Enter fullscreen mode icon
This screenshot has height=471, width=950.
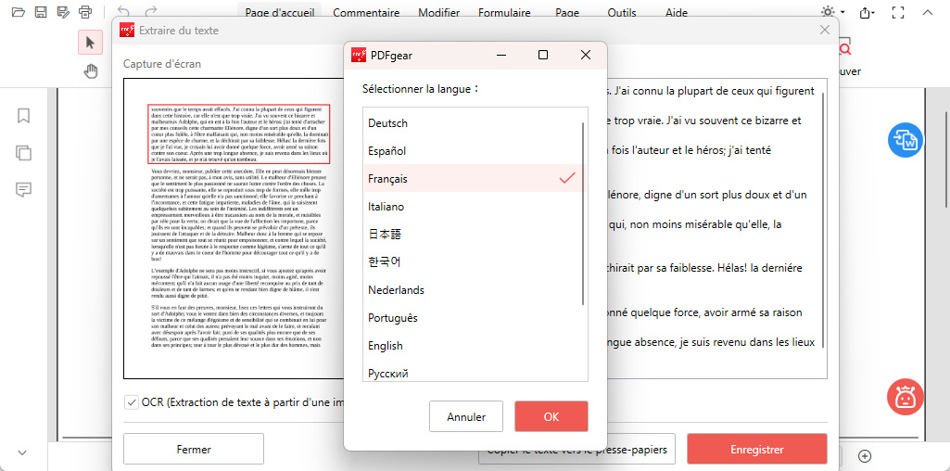(x=898, y=12)
